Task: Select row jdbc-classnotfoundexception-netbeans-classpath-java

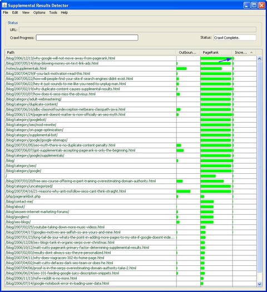Action: click(131, 109)
